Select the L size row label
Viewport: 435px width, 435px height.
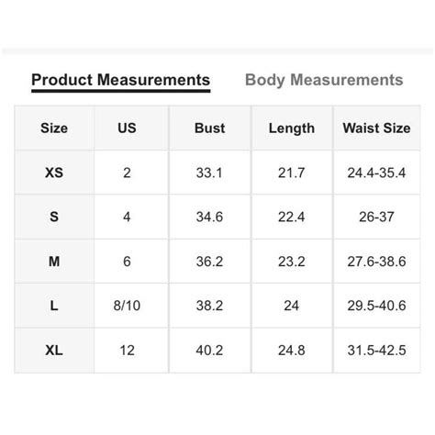(x=54, y=306)
